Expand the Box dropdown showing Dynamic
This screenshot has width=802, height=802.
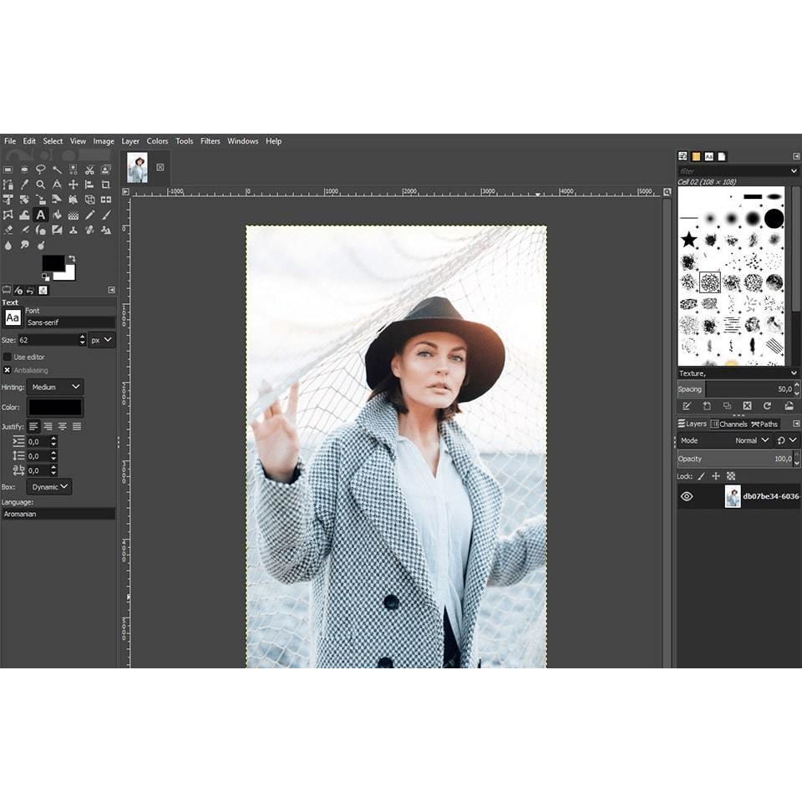click(49, 487)
